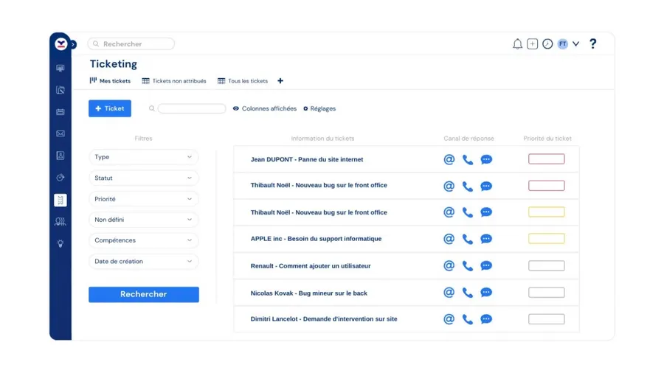Switch to Tickets non attribués tab
The image size is (664, 373).
tap(174, 81)
